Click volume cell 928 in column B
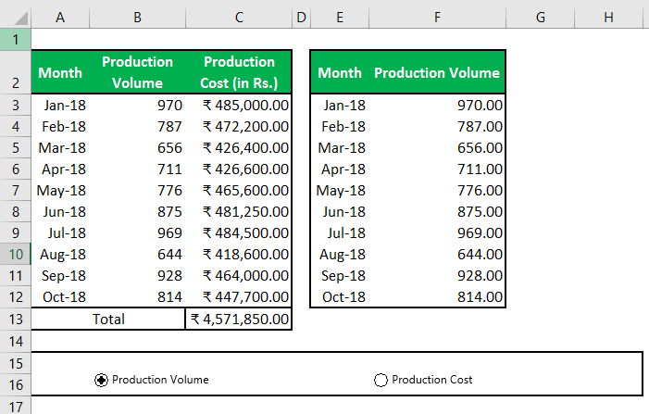This screenshot has height=414, width=649. point(137,276)
